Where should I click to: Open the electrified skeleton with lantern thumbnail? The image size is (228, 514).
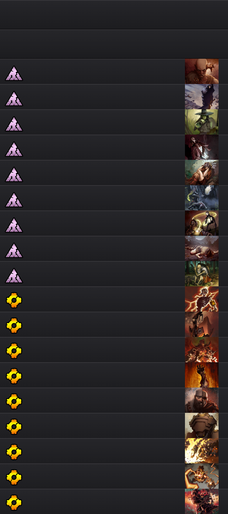202,299
